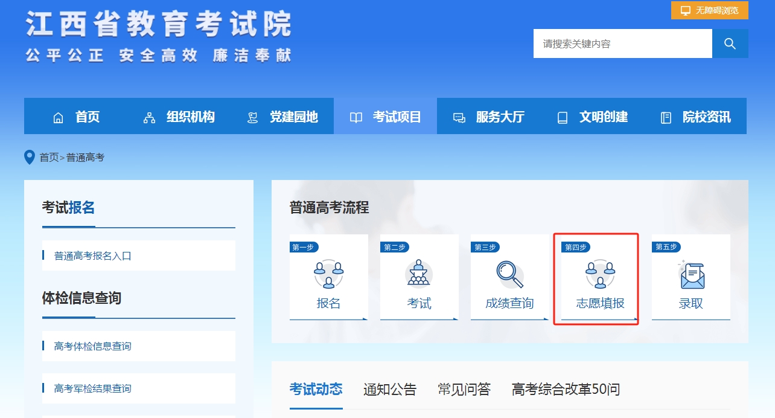Click the 第五步 step badge
The image size is (775, 418).
[666, 247]
